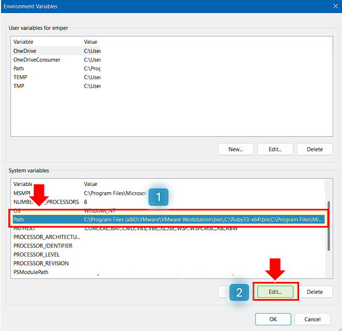This screenshot has width=342, height=331.
Task: Select the TEMP user variable
Action: [172, 77]
